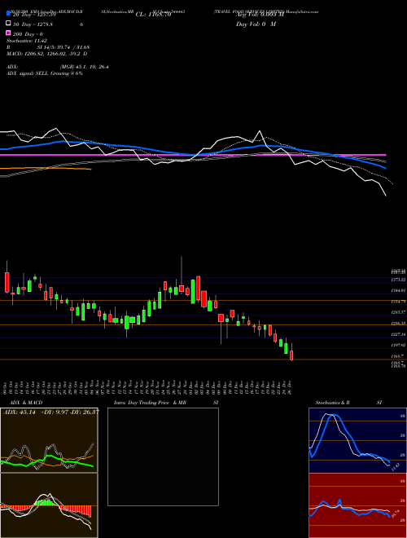
Task: Open the blue Stochastics chart thumbnail
Action: (x=357, y=440)
